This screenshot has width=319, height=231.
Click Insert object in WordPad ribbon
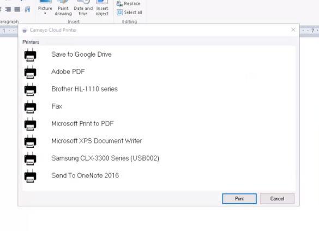(102, 8)
